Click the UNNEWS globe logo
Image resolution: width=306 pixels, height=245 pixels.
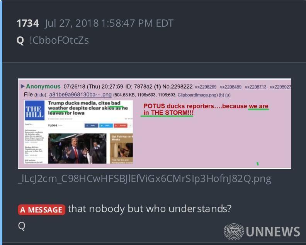[234, 231]
